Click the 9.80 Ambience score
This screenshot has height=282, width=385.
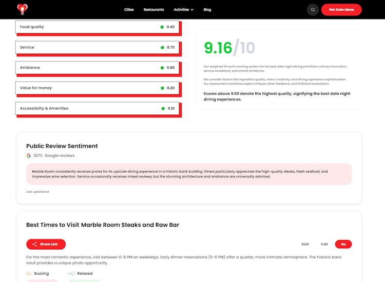[x=170, y=68]
